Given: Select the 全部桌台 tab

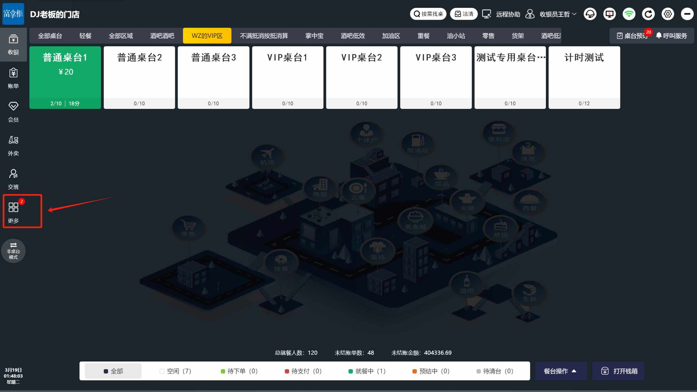Looking at the screenshot, I should click(x=50, y=36).
